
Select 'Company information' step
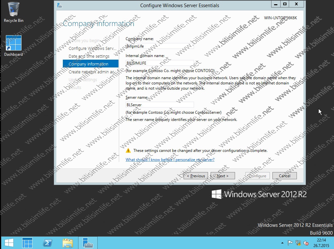(x=90, y=64)
